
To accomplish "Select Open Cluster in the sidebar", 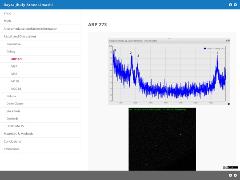I will tap(40, 104).
